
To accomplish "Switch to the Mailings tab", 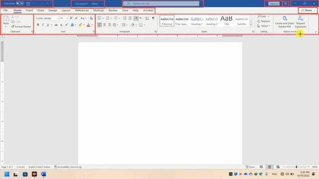I will click(x=99, y=10).
